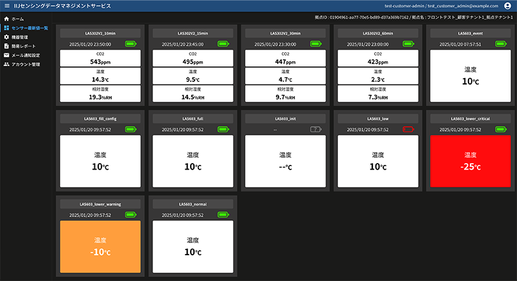Click the home icon in sidebar
This screenshot has height=281, width=517.
tap(6, 19)
